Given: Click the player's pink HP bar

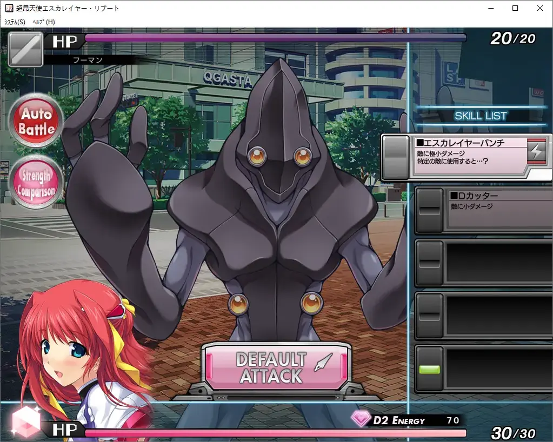Looking at the screenshot, I should (x=276, y=433).
